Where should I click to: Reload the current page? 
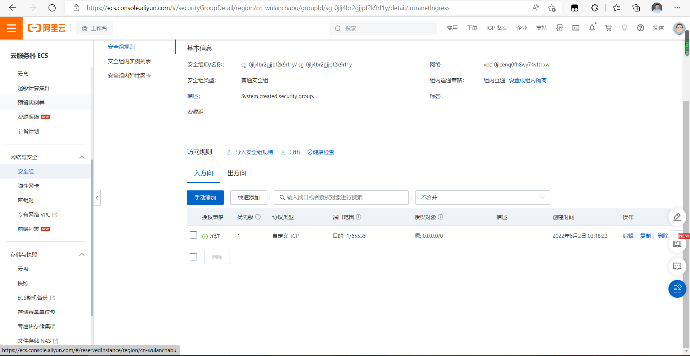pos(52,8)
